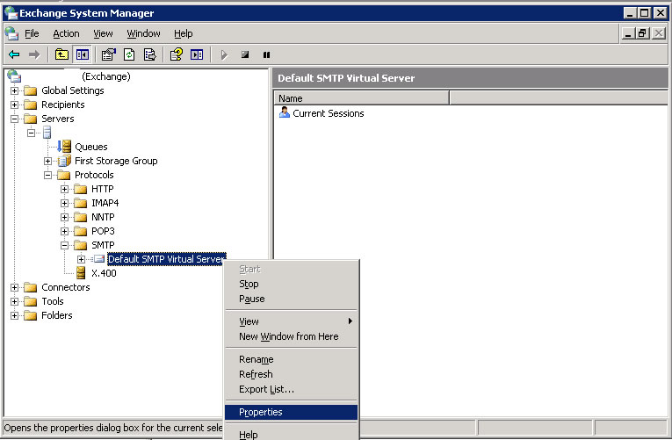Click the Help toolbar icon with question mark
This screenshot has height=440, width=672.
click(x=177, y=54)
